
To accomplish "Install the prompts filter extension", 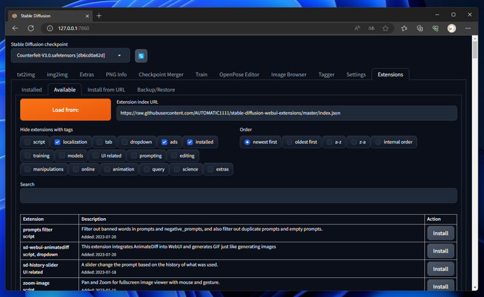I will [441, 233].
